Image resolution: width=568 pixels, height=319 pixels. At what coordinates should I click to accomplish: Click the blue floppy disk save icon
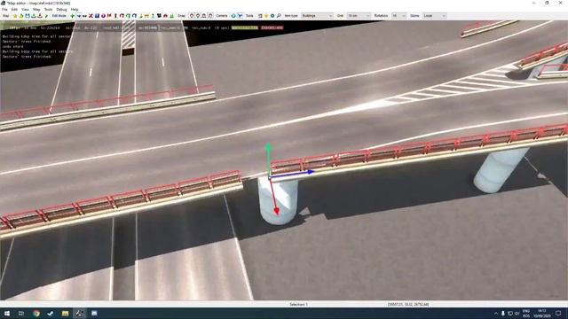click(28, 16)
